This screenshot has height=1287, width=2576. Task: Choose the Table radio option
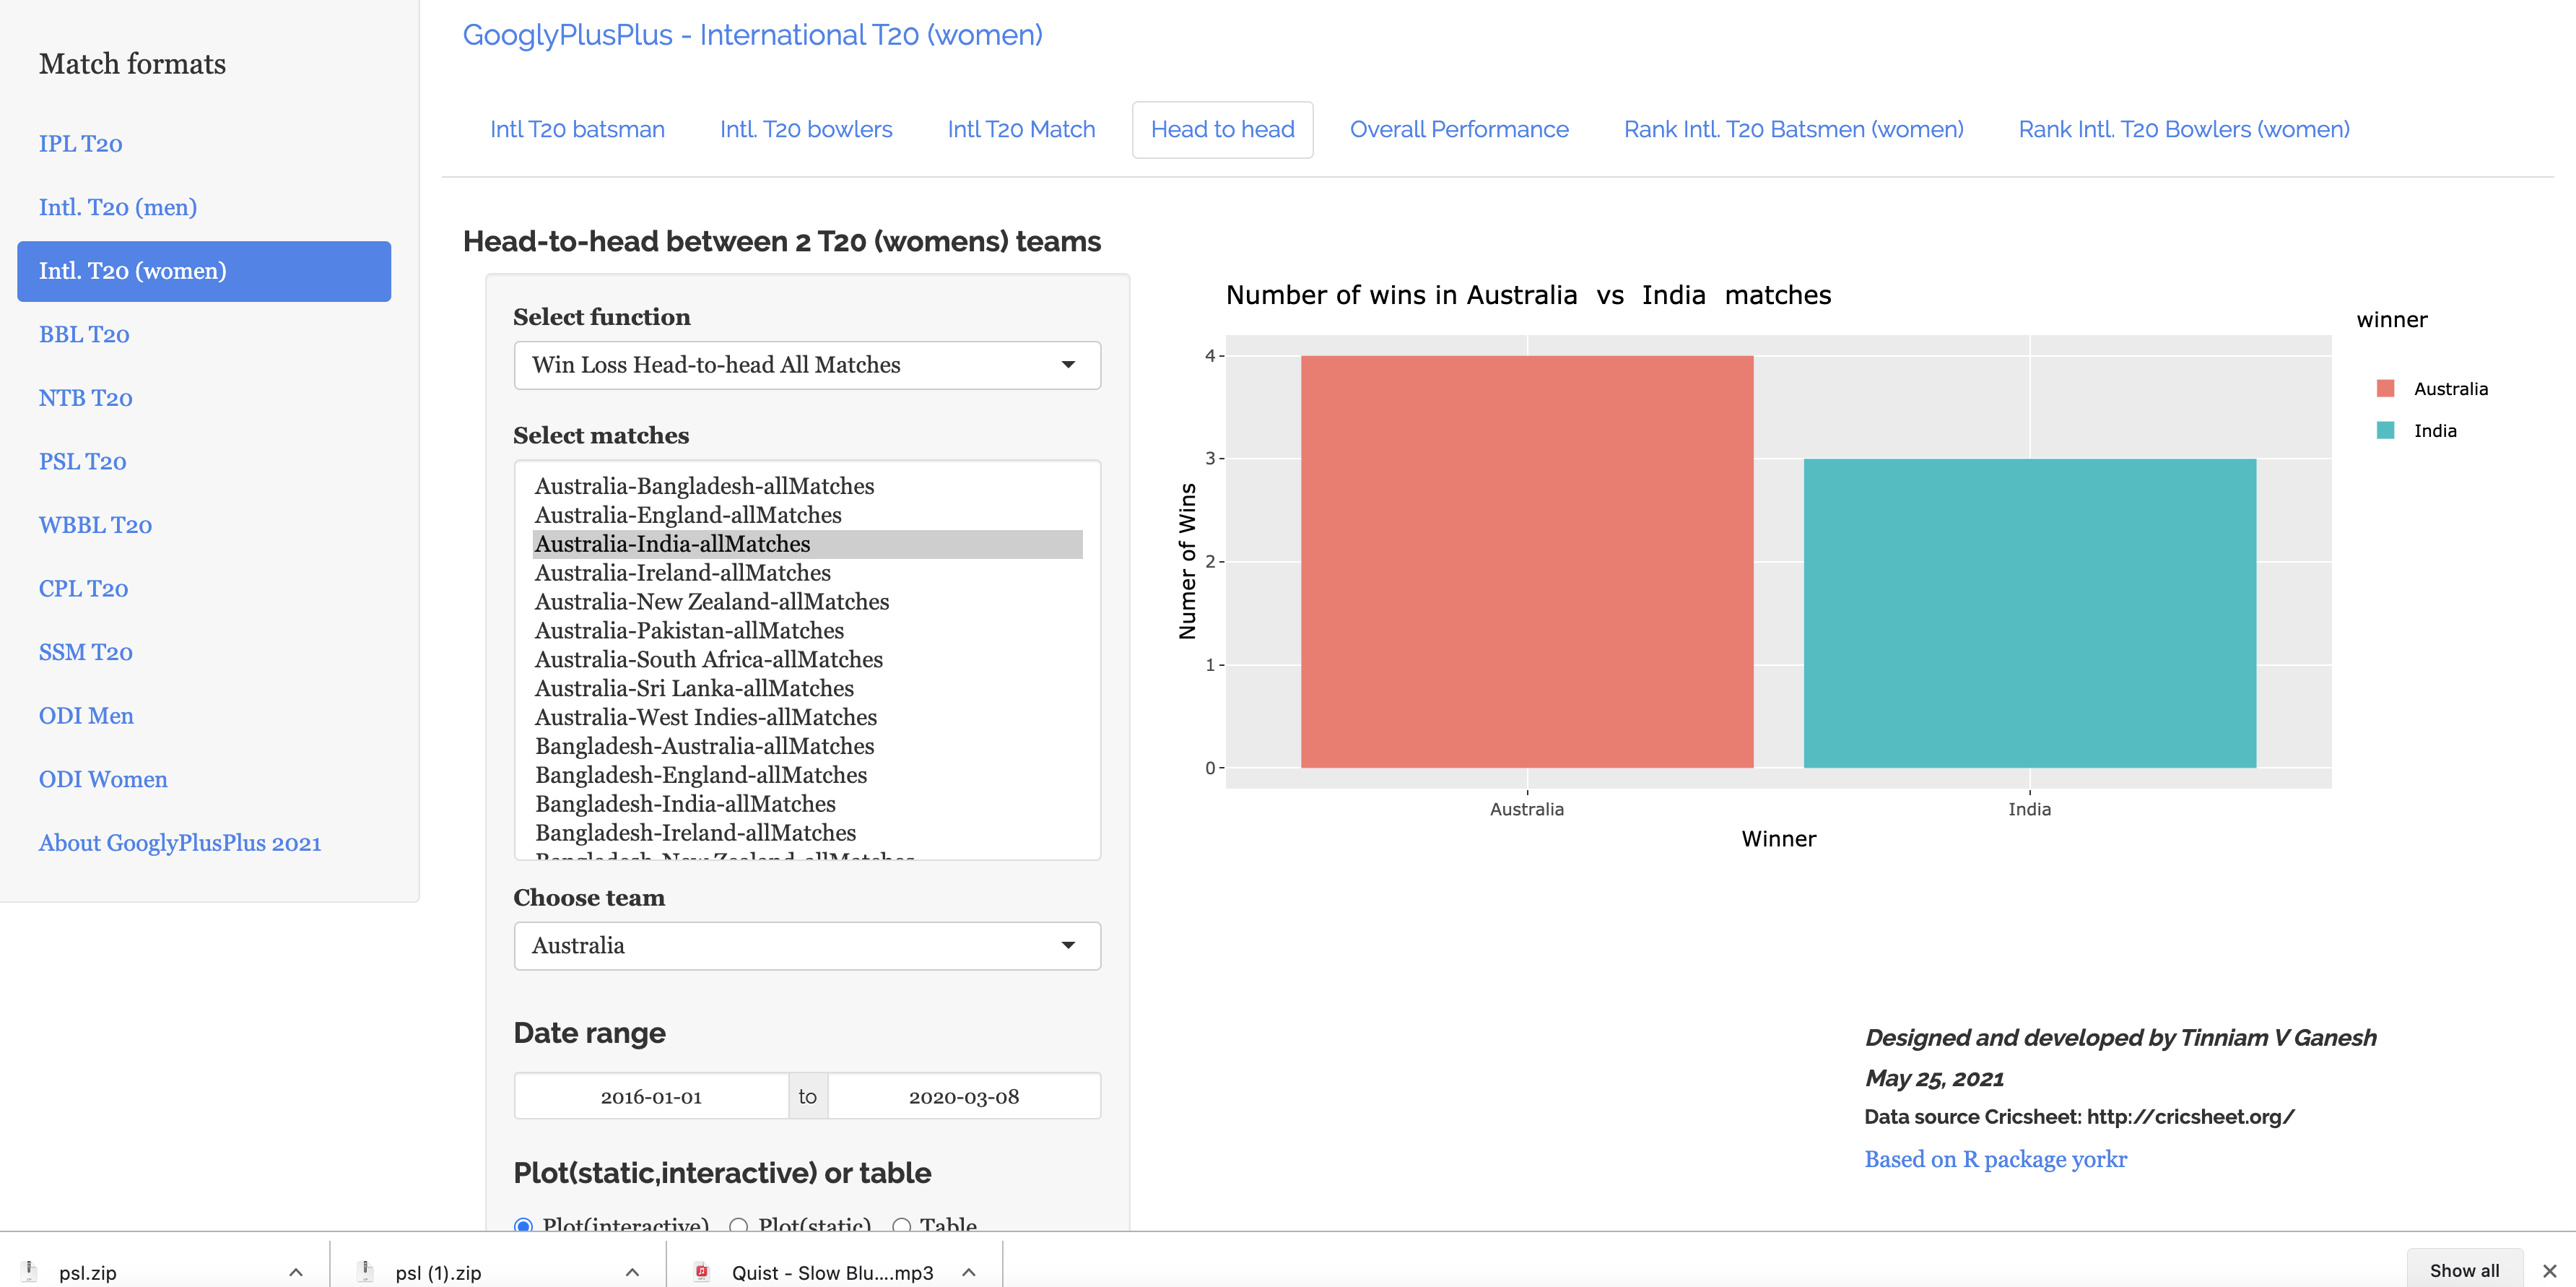(901, 1225)
